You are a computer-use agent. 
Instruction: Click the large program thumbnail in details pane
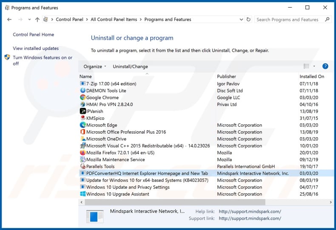coord(95,216)
